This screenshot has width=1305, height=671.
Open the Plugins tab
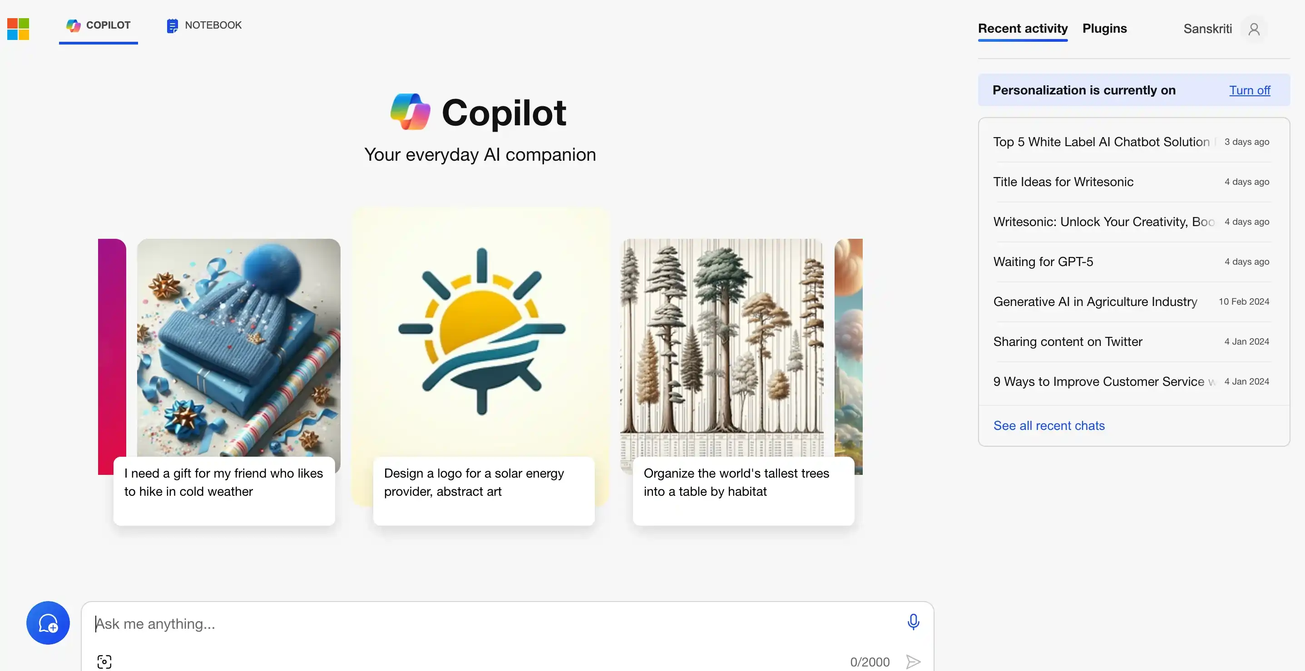point(1104,28)
